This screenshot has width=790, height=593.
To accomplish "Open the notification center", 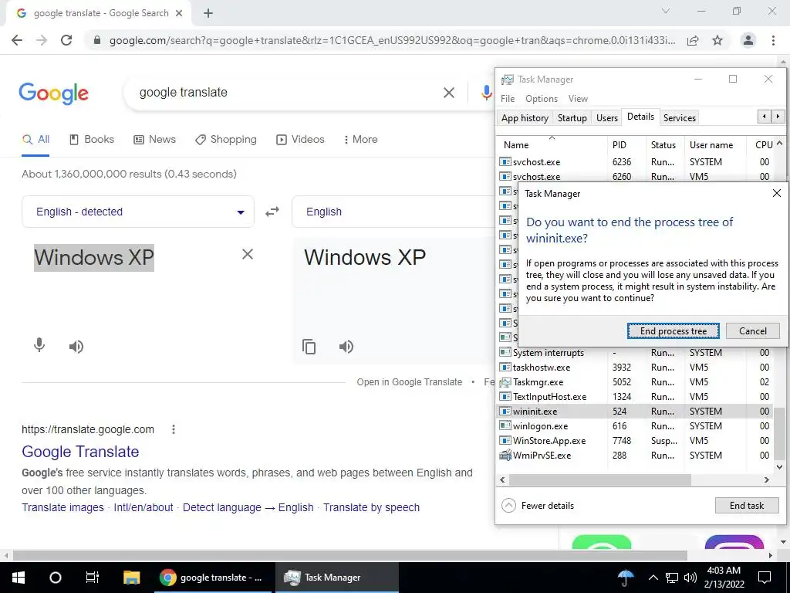I will point(765,578).
